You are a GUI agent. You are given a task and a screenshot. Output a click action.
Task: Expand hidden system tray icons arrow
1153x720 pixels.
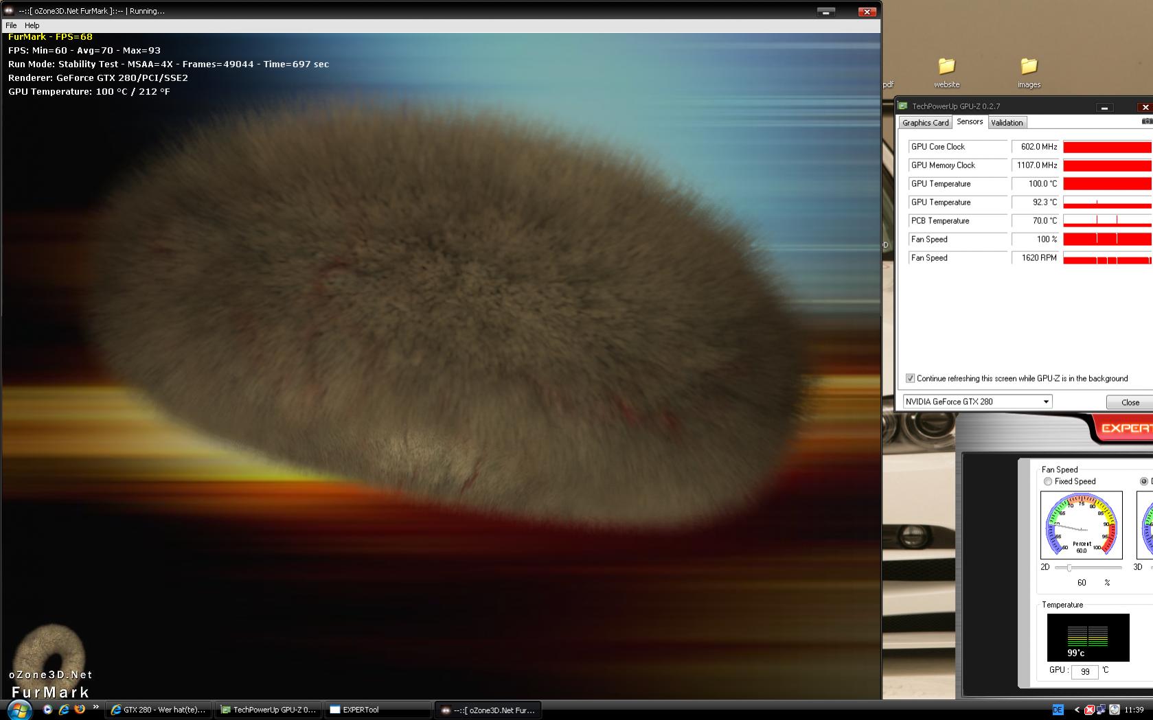pyautogui.click(x=1077, y=710)
